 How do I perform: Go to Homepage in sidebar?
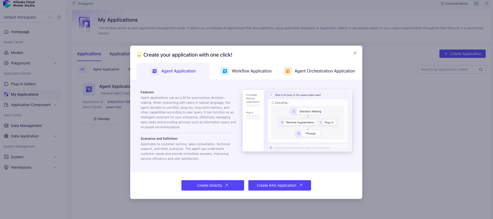31,32
